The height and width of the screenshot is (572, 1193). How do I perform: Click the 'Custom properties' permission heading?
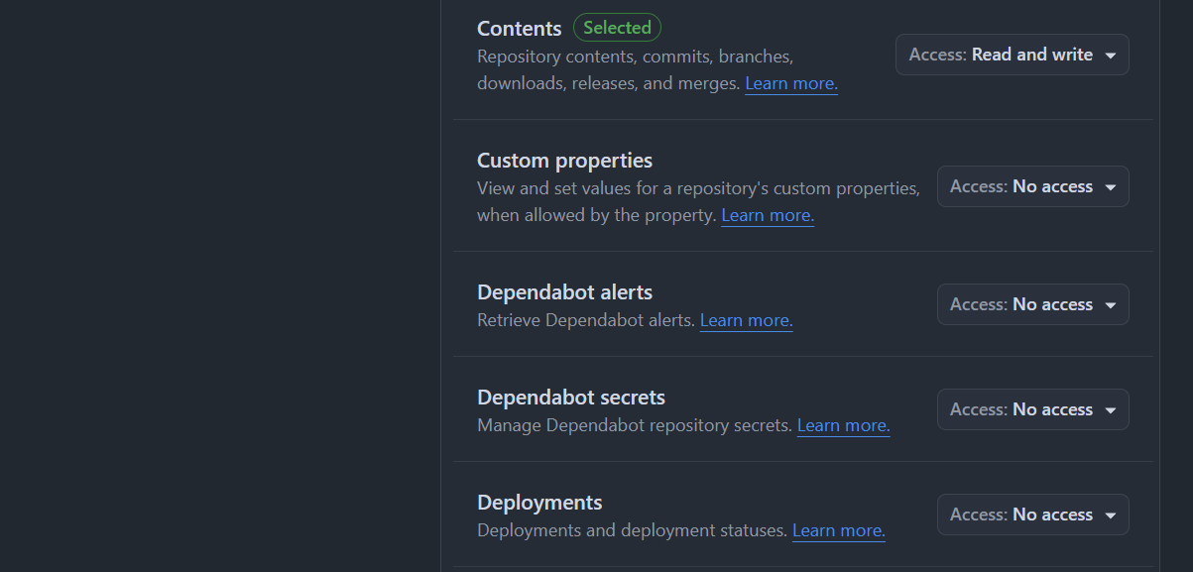pos(564,161)
